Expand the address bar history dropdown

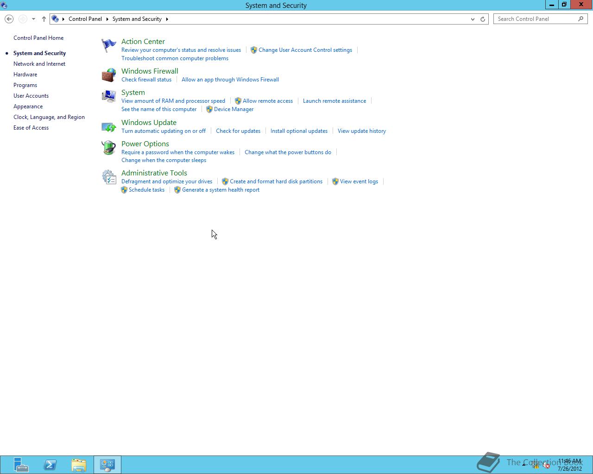point(473,19)
